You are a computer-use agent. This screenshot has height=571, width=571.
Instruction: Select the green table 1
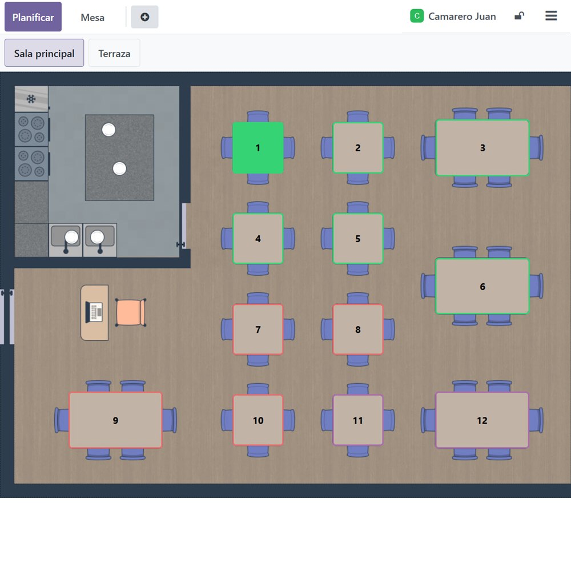[258, 148]
